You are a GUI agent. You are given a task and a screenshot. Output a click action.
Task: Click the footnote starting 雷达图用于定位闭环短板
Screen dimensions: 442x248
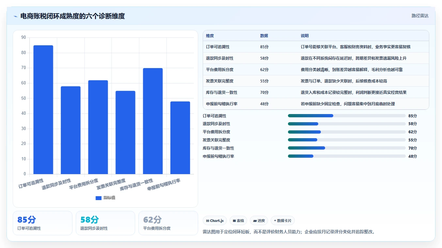(x=289, y=232)
